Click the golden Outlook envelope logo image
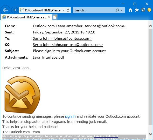The image size is (153, 140). (22, 95)
